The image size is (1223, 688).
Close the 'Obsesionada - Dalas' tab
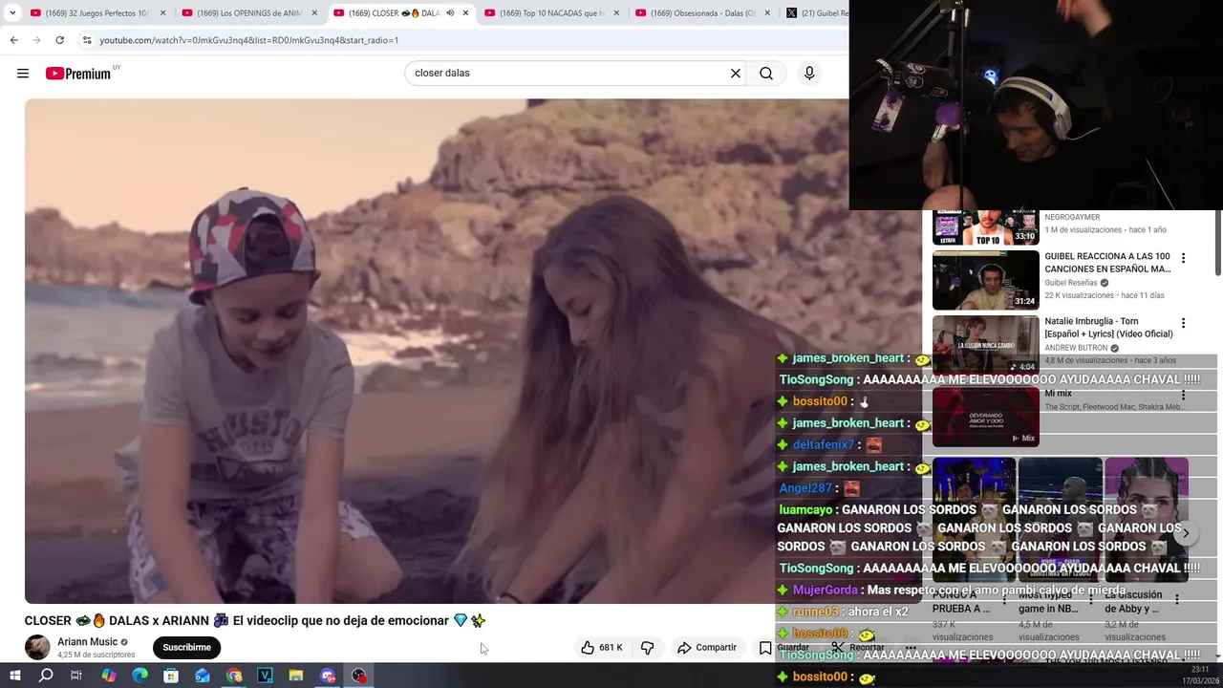pyautogui.click(x=767, y=13)
